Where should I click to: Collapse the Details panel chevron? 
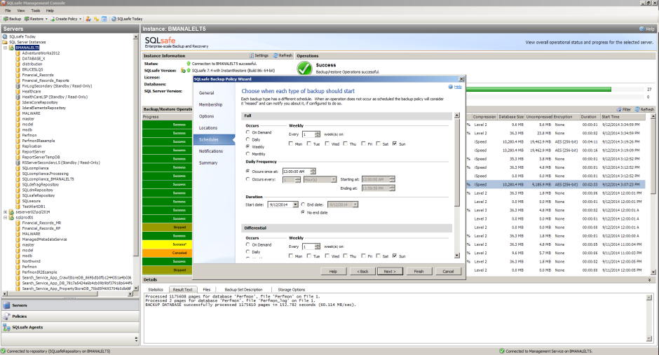[x=650, y=280]
